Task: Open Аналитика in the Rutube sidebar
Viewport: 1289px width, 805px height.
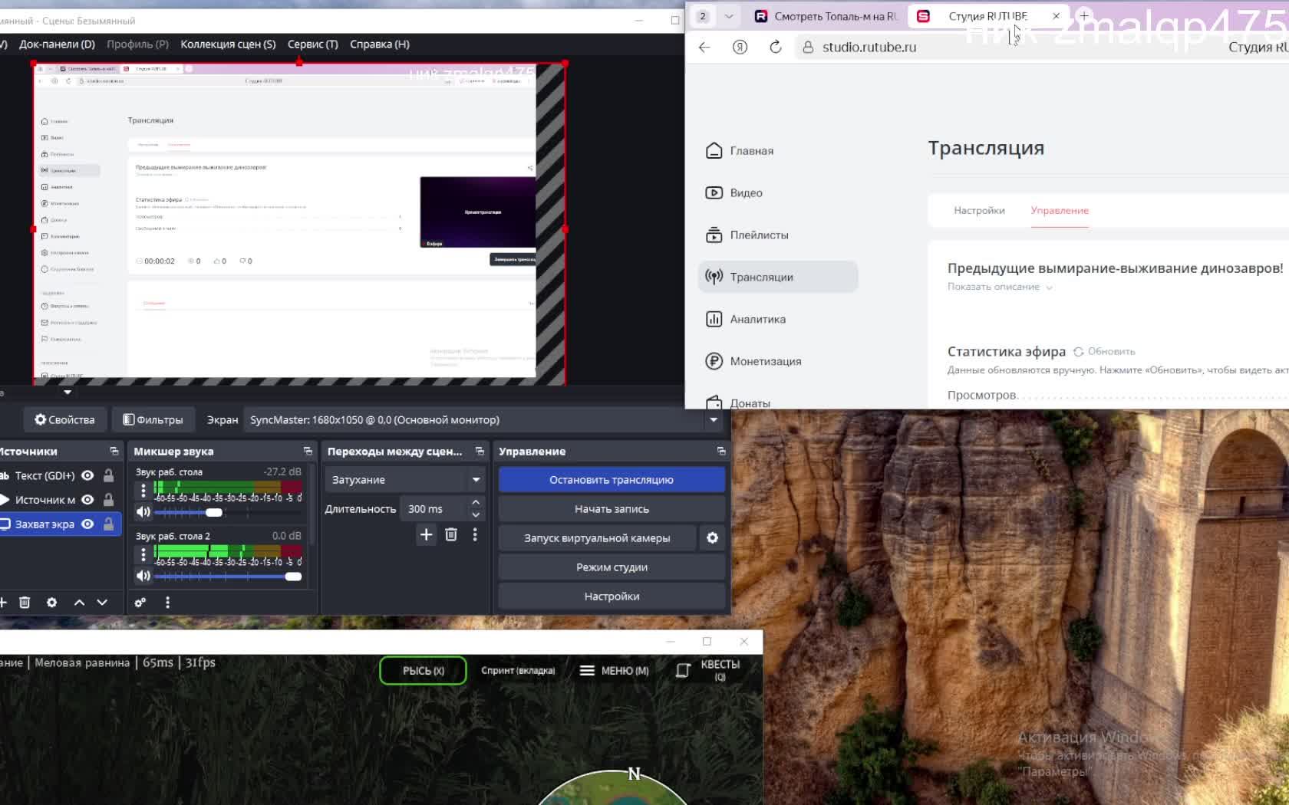Action: (757, 320)
